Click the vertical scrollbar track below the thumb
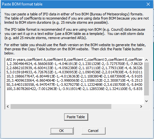154x139 pixels. coord(146,97)
